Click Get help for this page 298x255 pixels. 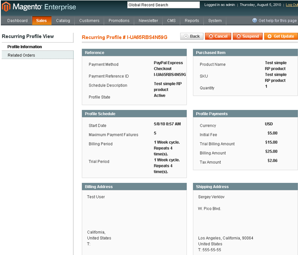click(277, 21)
